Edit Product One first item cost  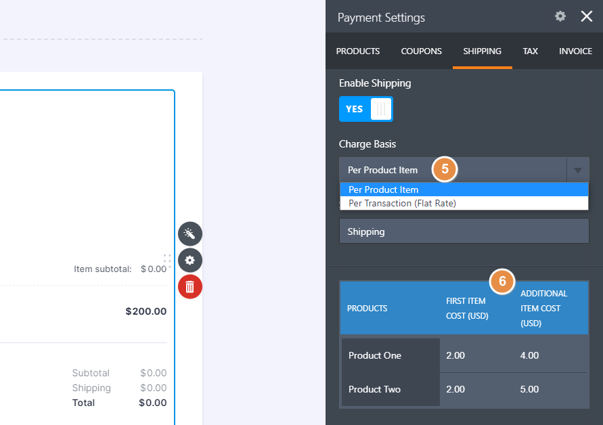pyautogui.click(x=474, y=355)
